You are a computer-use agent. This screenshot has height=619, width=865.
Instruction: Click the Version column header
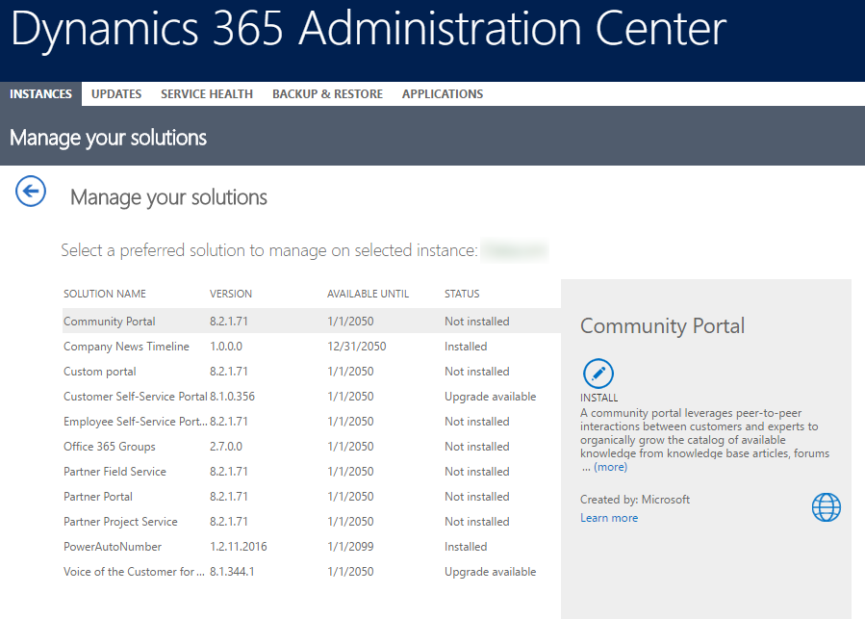pos(231,294)
